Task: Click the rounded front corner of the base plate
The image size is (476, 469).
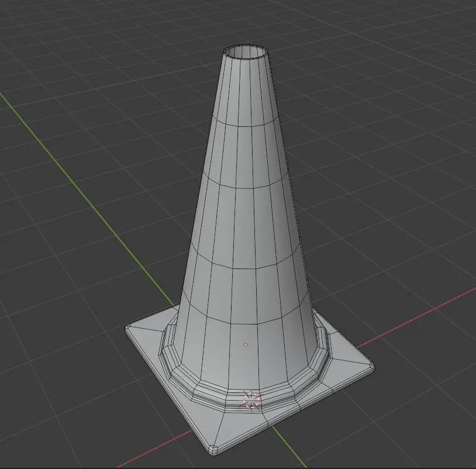Action: tap(213, 449)
